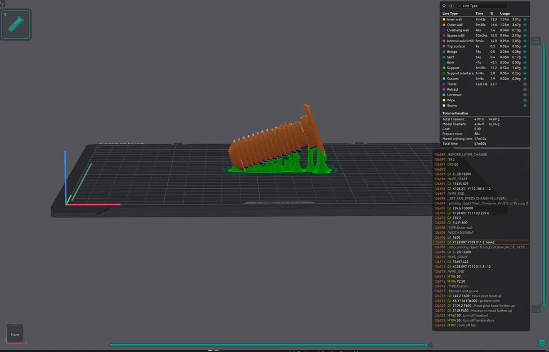This screenshot has width=549, height=352.
Task: Click the Inner wall yellow color swatch
Action: [x=444, y=20]
